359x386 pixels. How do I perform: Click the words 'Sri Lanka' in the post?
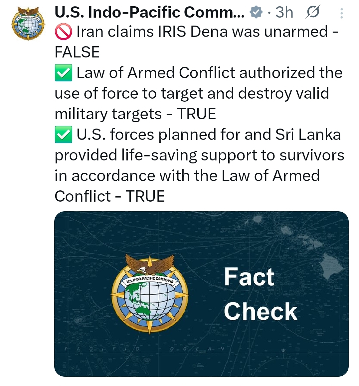tap(308, 135)
